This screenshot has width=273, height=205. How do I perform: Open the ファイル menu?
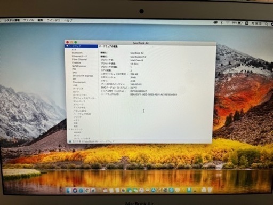point(29,20)
